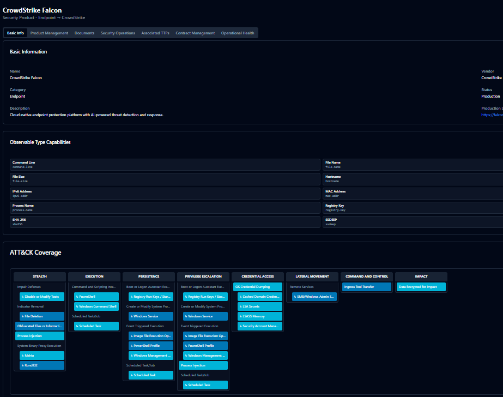Click the Indicator Removal group label
Screen dimensions: 503x397
tap(30, 306)
